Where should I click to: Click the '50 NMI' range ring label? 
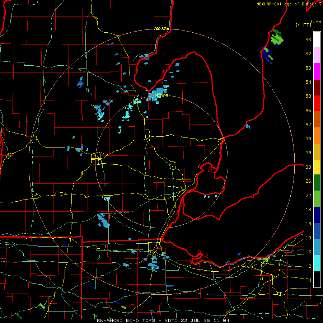[x=162, y=95]
